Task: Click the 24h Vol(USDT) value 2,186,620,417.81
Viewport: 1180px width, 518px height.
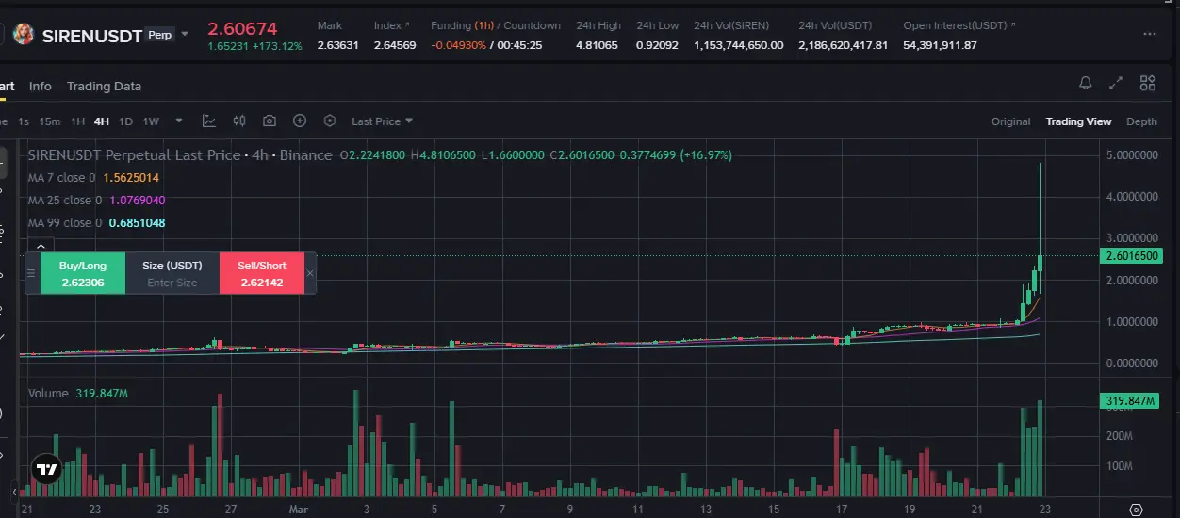Action: coord(843,45)
